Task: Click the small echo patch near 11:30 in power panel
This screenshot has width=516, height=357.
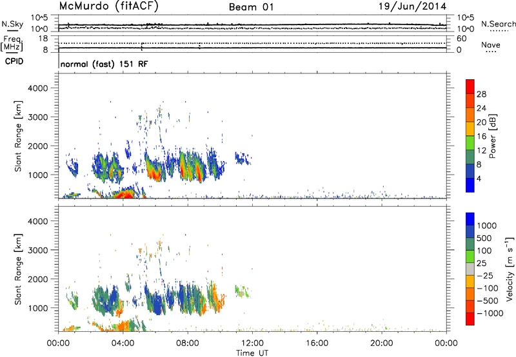Action: click(243, 159)
